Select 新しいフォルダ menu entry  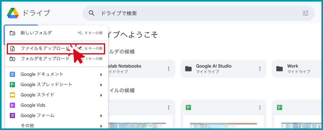(x=56, y=33)
